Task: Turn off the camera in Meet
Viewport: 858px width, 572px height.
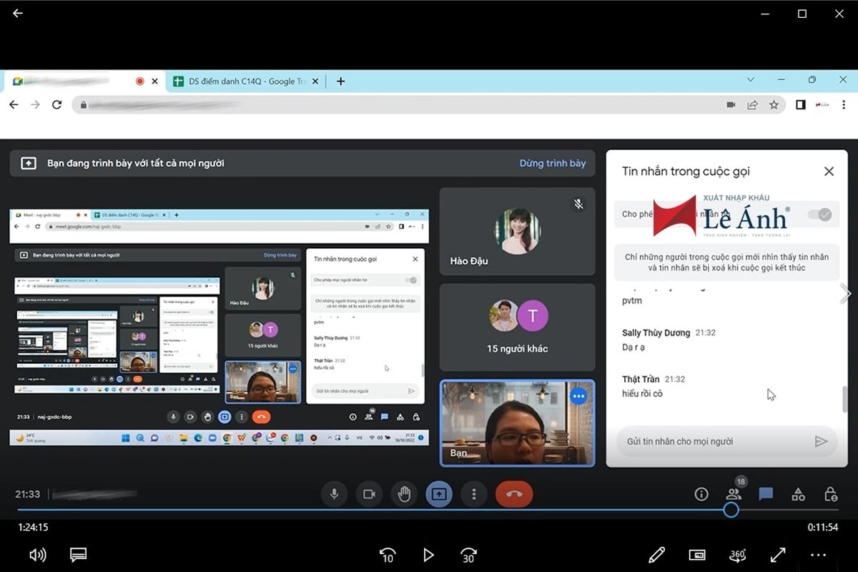Action: tap(369, 494)
